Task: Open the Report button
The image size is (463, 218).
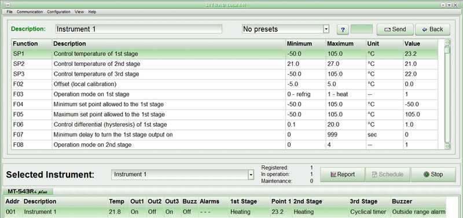Action: click(x=343, y=174)
